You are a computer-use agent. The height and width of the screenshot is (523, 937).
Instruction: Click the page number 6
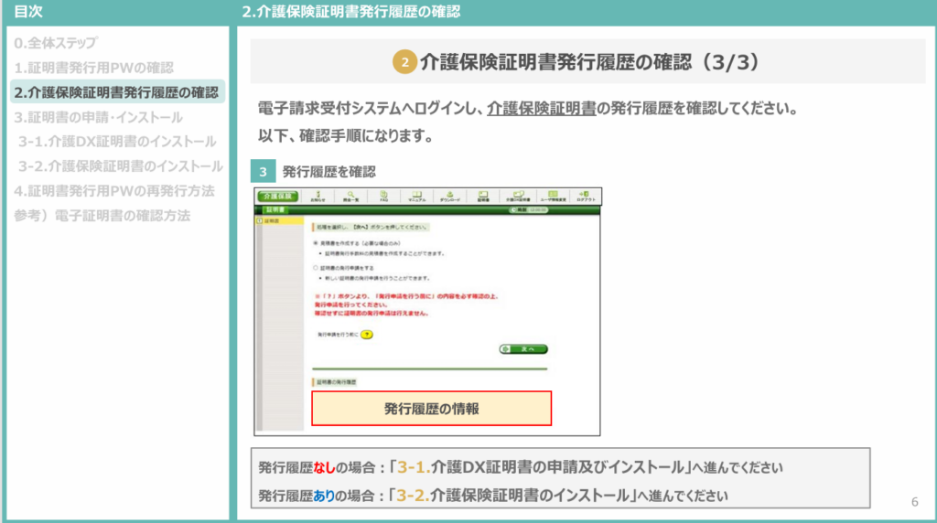click(x=914, y=502)
